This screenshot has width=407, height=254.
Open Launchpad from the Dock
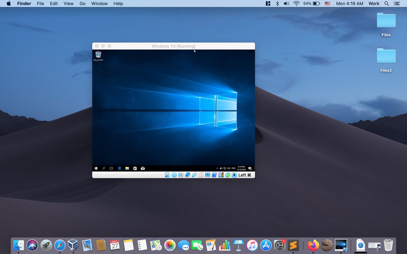pos(46,245)
